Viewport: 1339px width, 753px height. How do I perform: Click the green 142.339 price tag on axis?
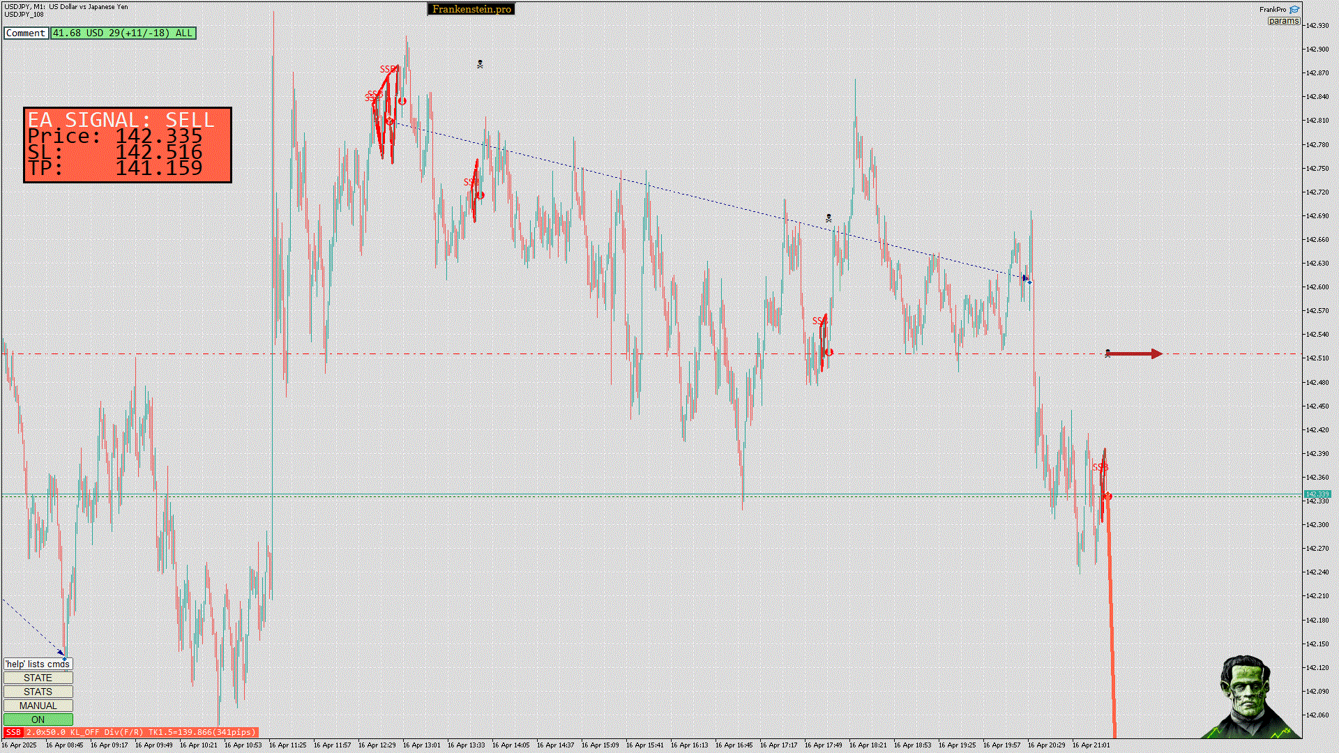pos(1317,494)
